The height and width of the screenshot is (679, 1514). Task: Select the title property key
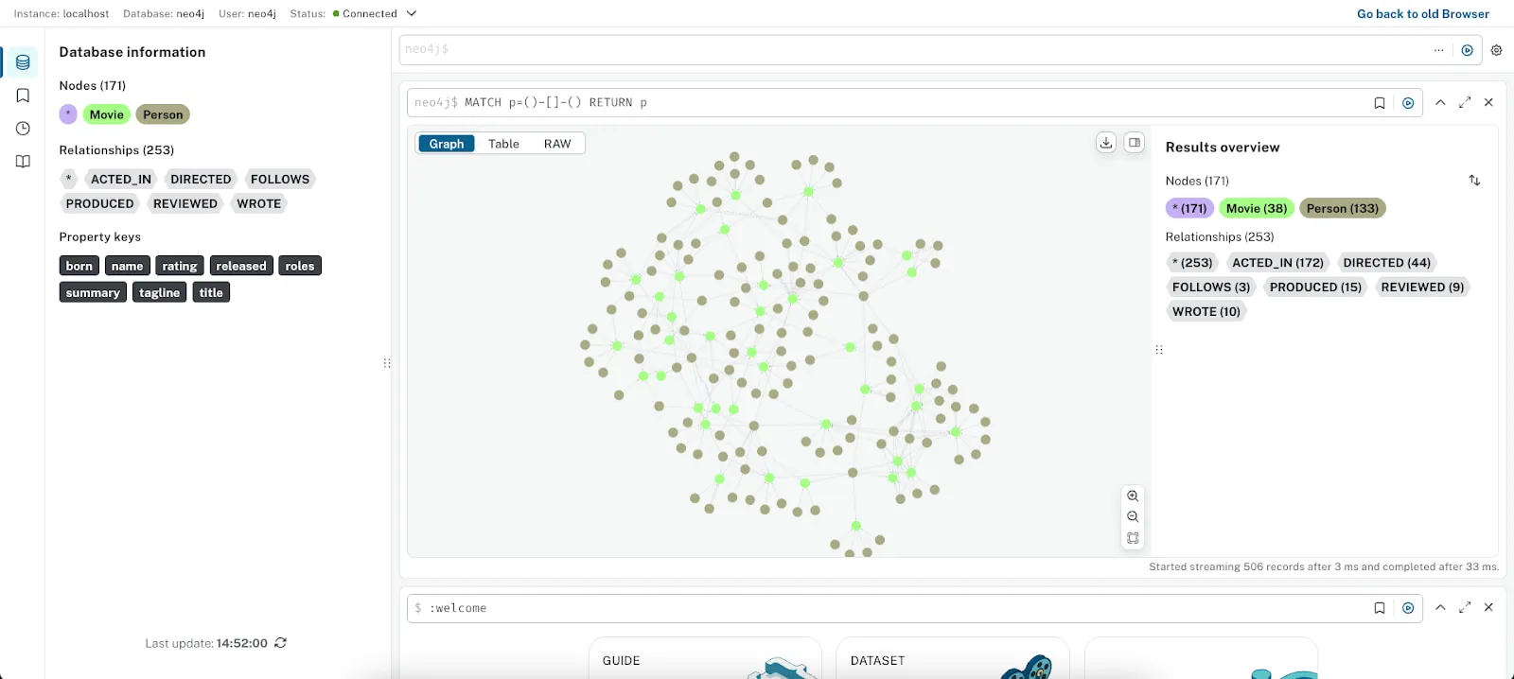click(x=211, y=292)
